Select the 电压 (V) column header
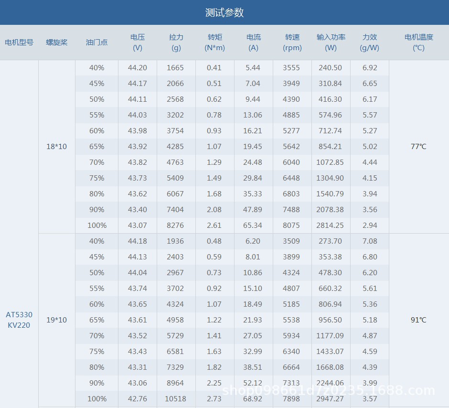 pyautogui.click(x=138, y=43)
